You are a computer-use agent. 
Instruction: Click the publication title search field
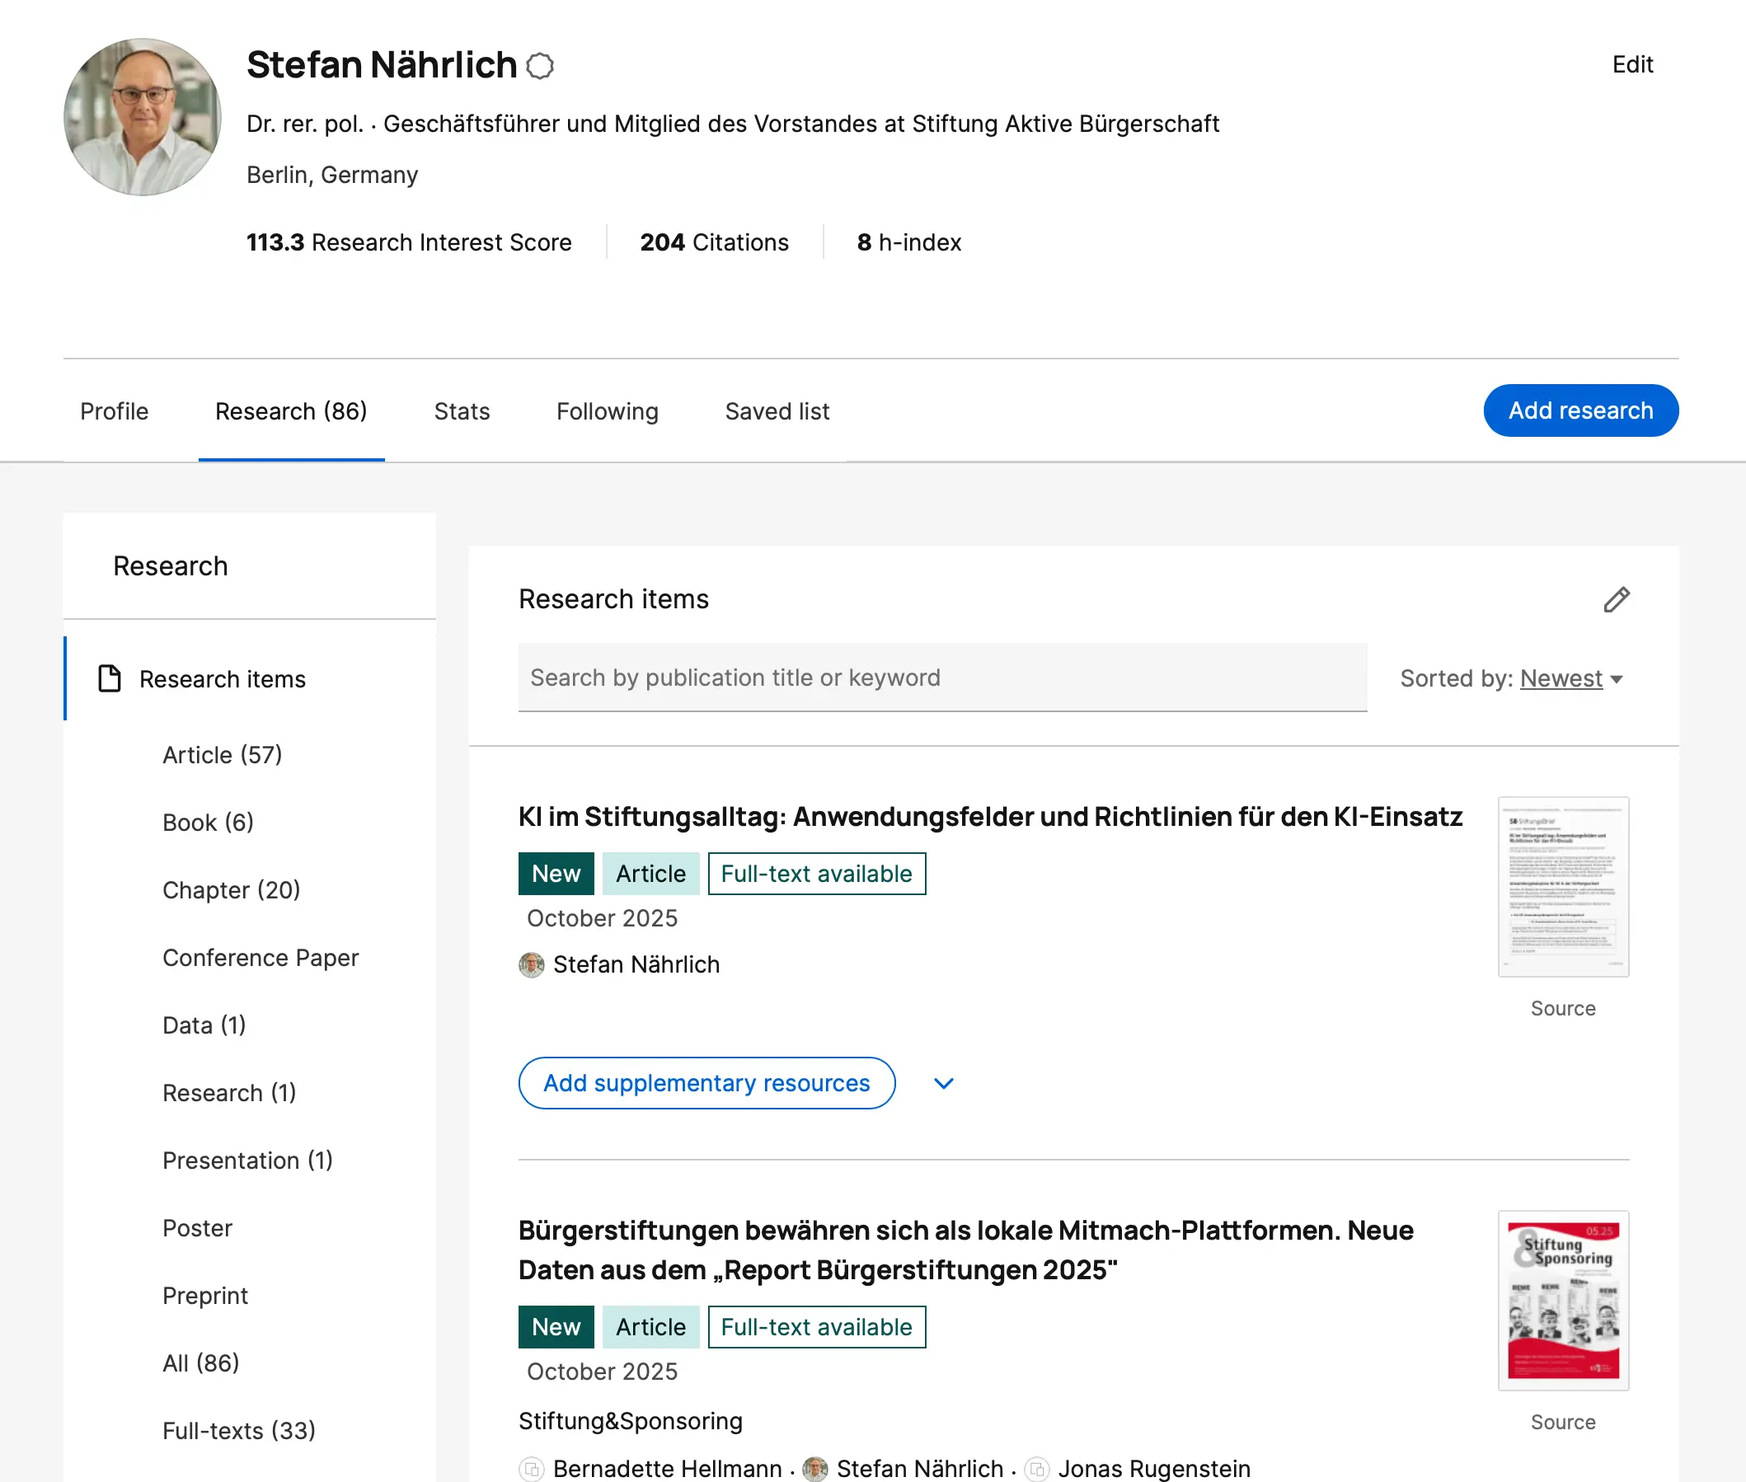pos(941,678)
